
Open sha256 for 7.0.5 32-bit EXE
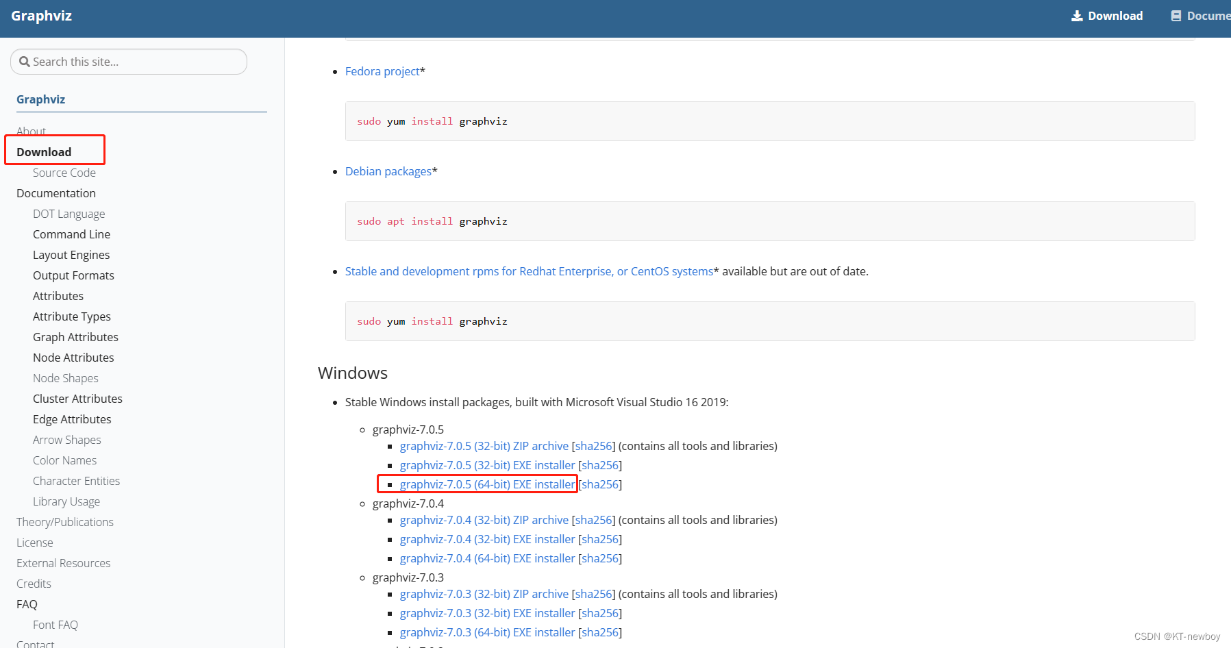(600, 465)
